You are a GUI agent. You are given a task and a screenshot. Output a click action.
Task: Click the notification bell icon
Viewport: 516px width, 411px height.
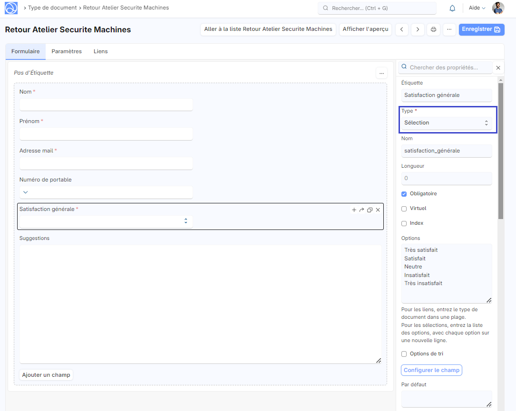pyautogui.click(x=452, y=8)
